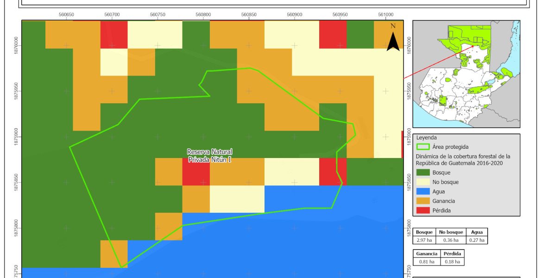This screenshot has width=542, height=278.
Task: Select the cream No bosque legend swatch
Action: point(423,182)
